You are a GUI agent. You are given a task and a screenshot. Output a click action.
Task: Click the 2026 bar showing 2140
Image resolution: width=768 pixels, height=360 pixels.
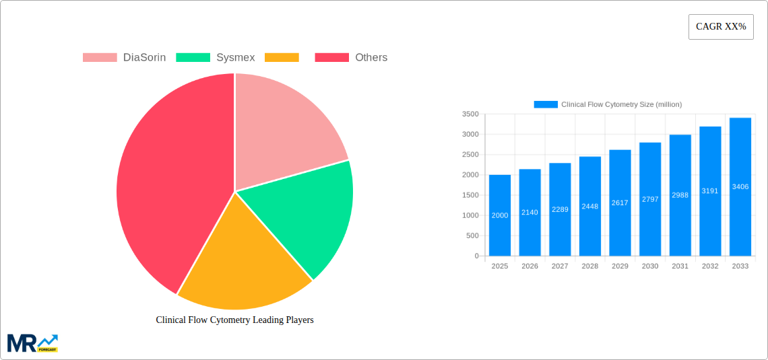(x=530, y=212)
